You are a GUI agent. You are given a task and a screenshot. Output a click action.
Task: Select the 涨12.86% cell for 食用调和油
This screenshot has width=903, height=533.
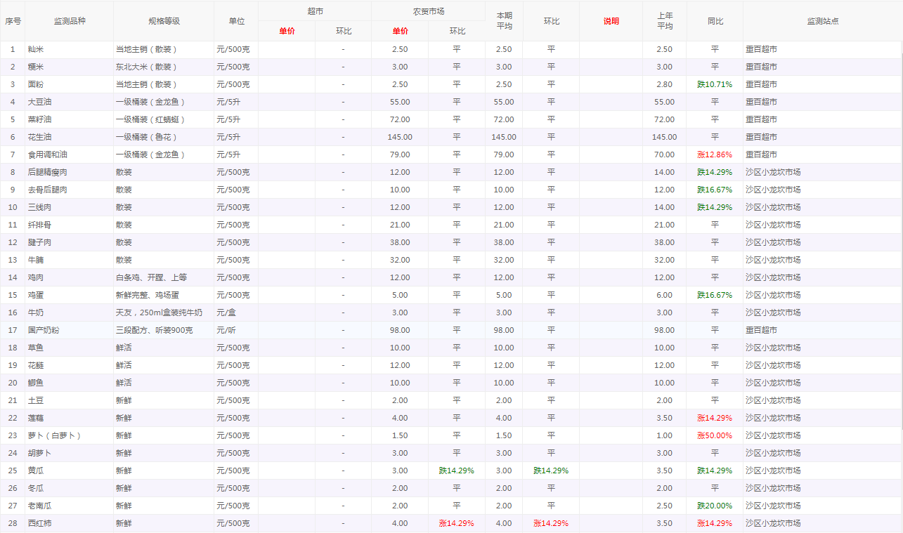pos(715,154)
